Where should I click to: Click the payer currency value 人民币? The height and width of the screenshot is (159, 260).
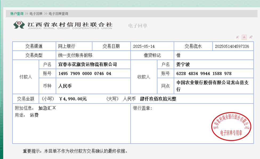click(x=65, y=86)
